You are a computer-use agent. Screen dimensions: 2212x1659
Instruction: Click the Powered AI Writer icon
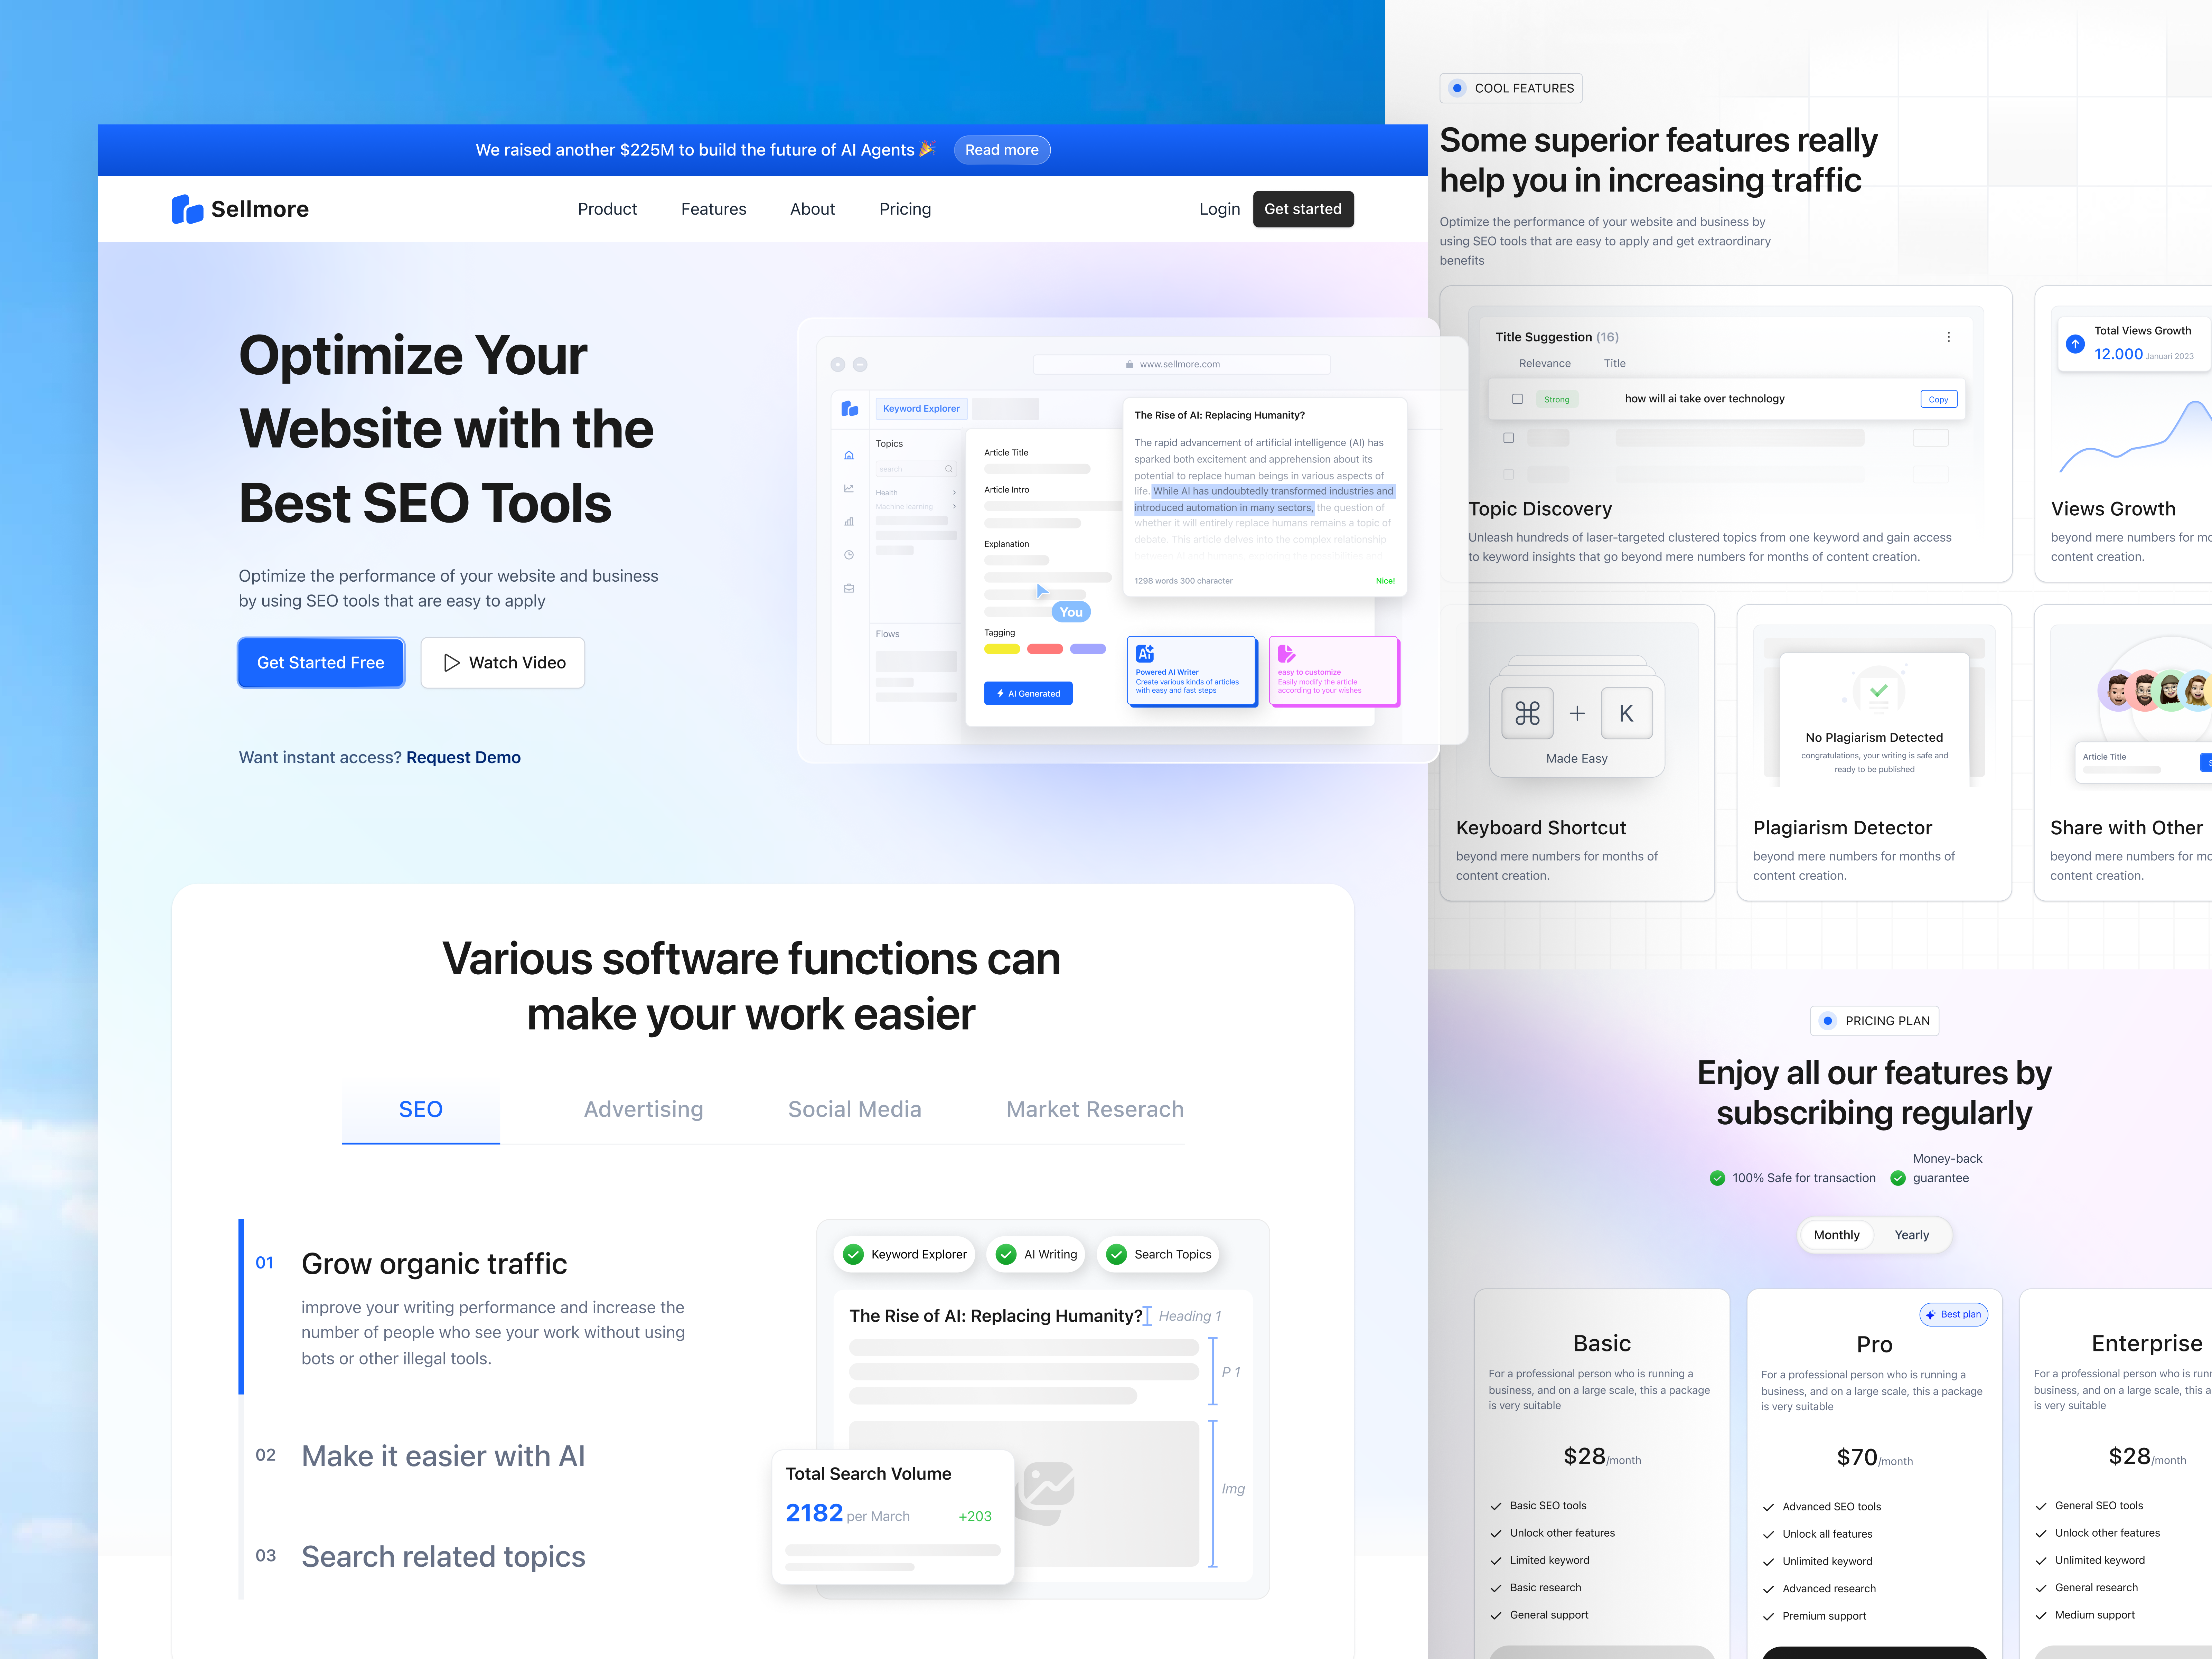1145,654
